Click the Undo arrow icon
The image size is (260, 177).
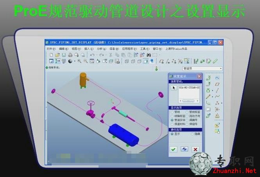pyautogui.click(x=92, y=55)
